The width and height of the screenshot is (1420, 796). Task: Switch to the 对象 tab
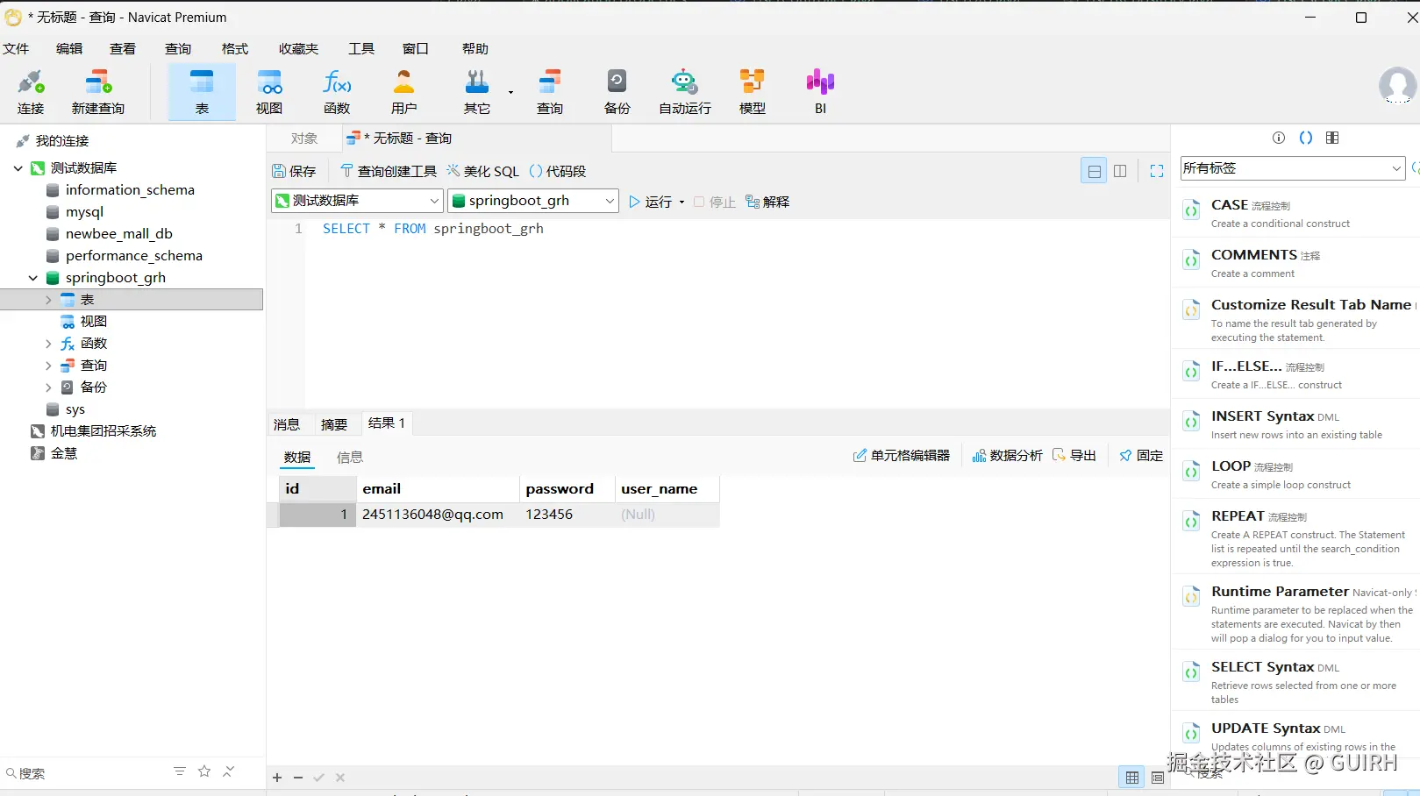[304, 139]
